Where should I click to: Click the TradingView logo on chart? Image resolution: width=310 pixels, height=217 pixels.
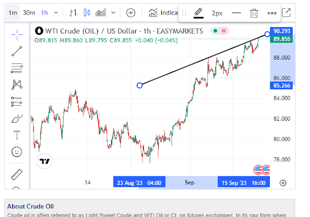[45, 161]
